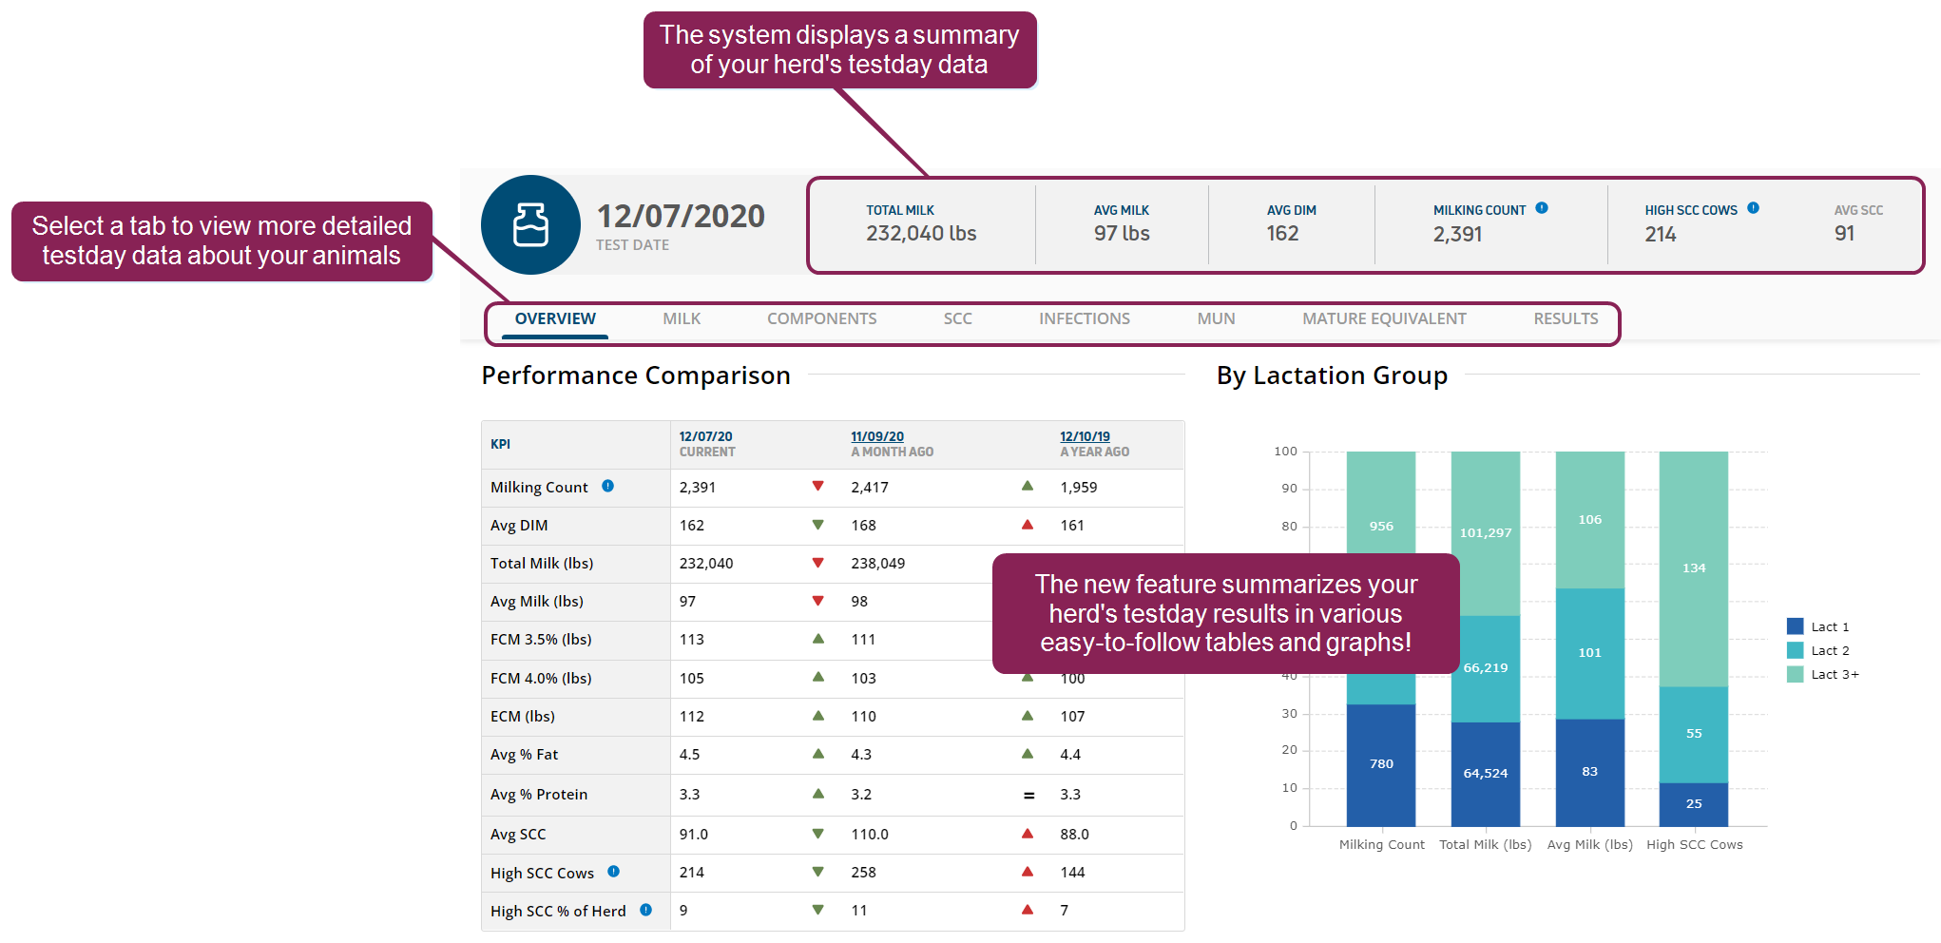
Task: Click the milk jug test date icon
Action: point(530,225)
